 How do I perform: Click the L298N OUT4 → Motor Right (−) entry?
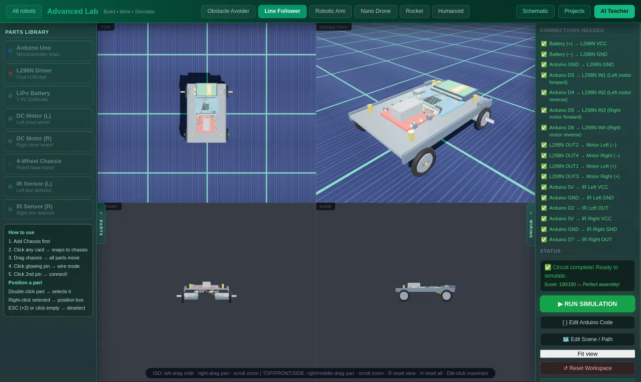click(588, 155)
